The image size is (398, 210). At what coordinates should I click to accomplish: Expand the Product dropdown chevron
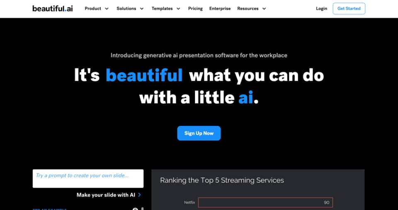coord(107,9)
